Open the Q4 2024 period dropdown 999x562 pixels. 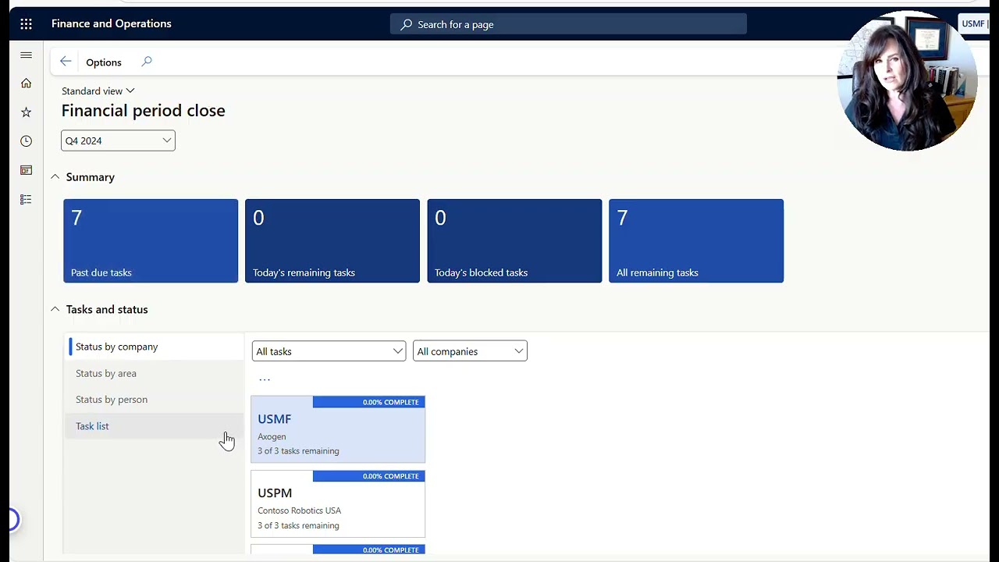pyautogui.click(x=118, y=140)
